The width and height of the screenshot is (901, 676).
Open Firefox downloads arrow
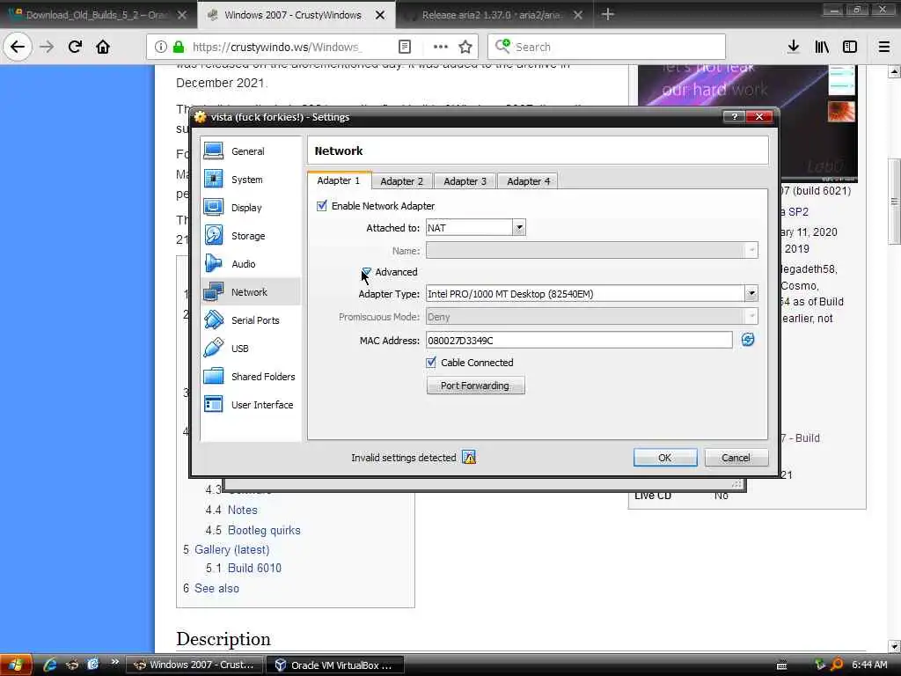pyautogui.click(x=794, y=47)
